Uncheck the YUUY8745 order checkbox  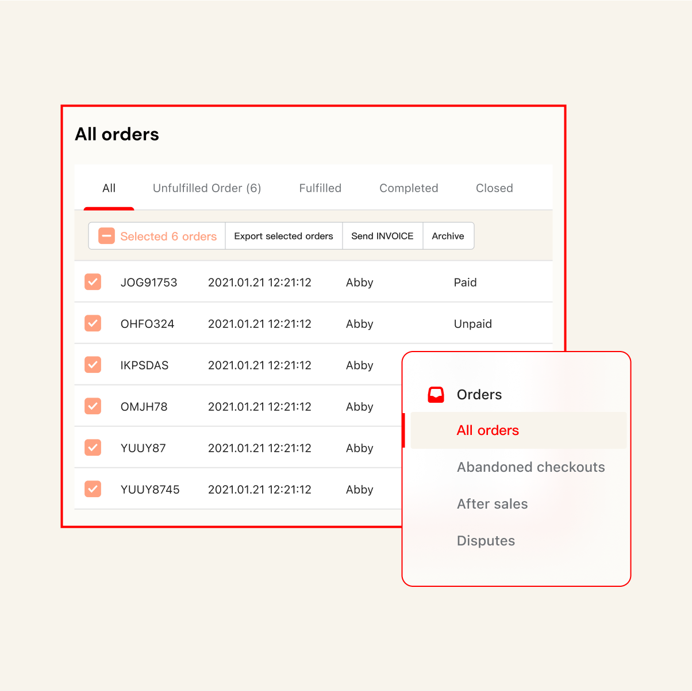(x=93, y=489)
